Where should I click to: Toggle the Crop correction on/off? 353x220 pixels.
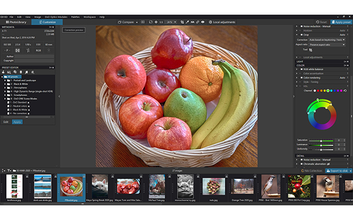click(x=301, y=35)
